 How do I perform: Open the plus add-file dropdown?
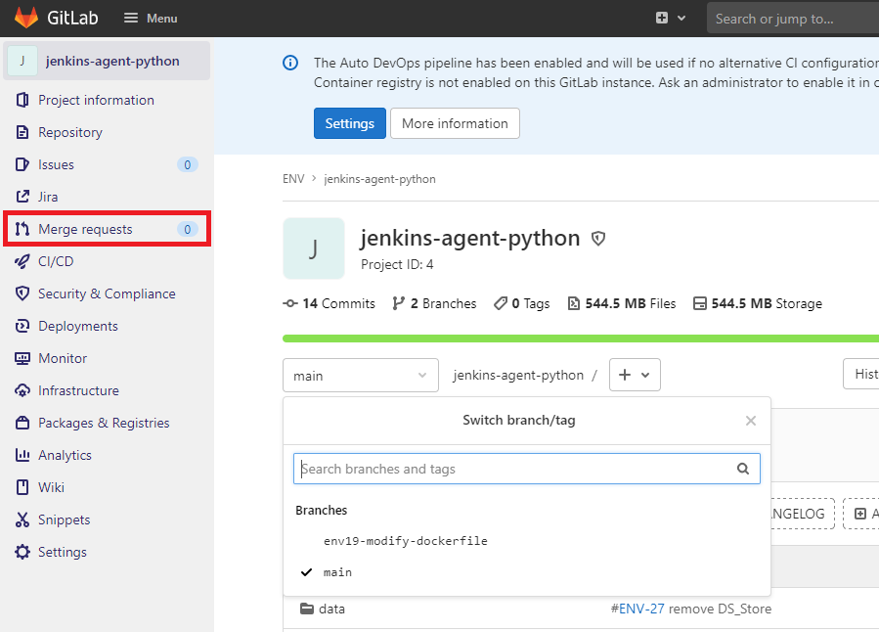(x=635, y=375)
